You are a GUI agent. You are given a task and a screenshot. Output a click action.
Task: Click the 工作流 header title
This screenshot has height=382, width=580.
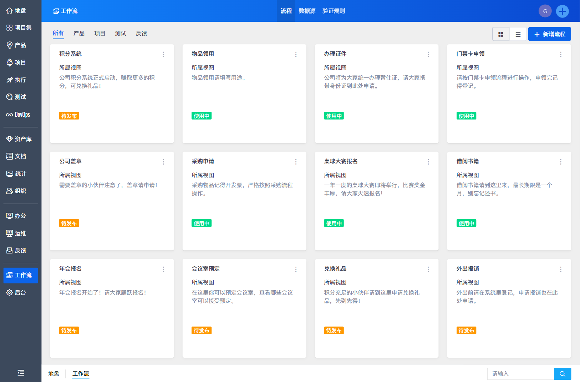pyautogui.click(x=65, y=11)
